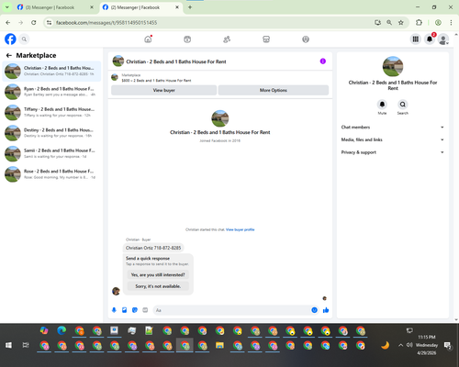Choose a sticker icon in composer

click(135, 310)
